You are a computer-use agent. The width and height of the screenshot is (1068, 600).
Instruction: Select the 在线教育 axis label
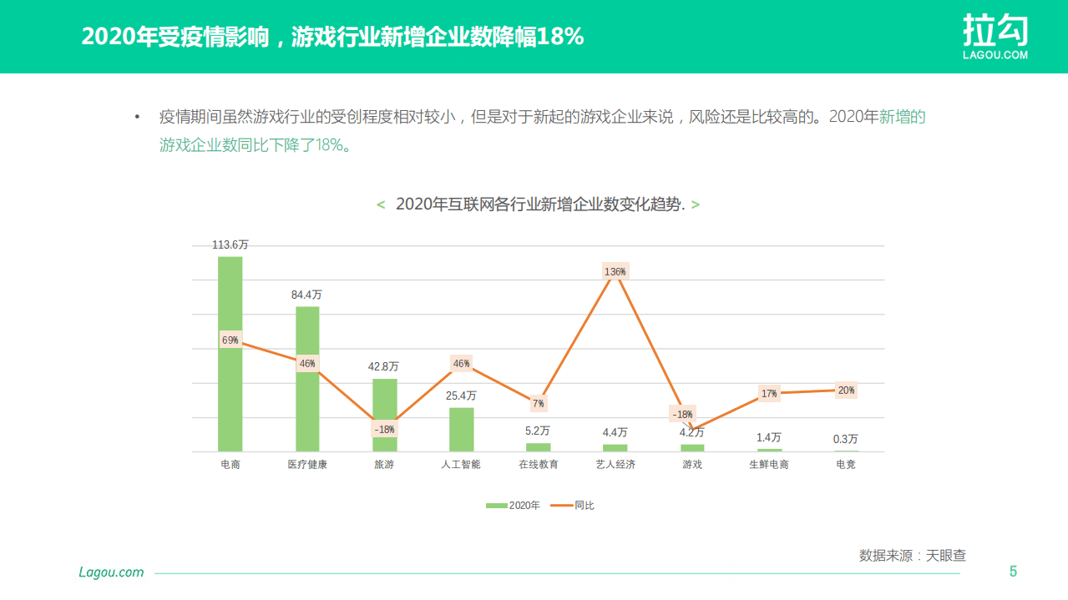[538, 463]
